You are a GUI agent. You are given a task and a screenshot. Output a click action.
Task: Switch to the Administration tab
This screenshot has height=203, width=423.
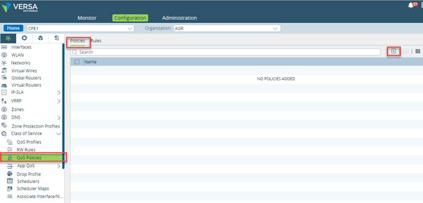(x=180, y=18)
